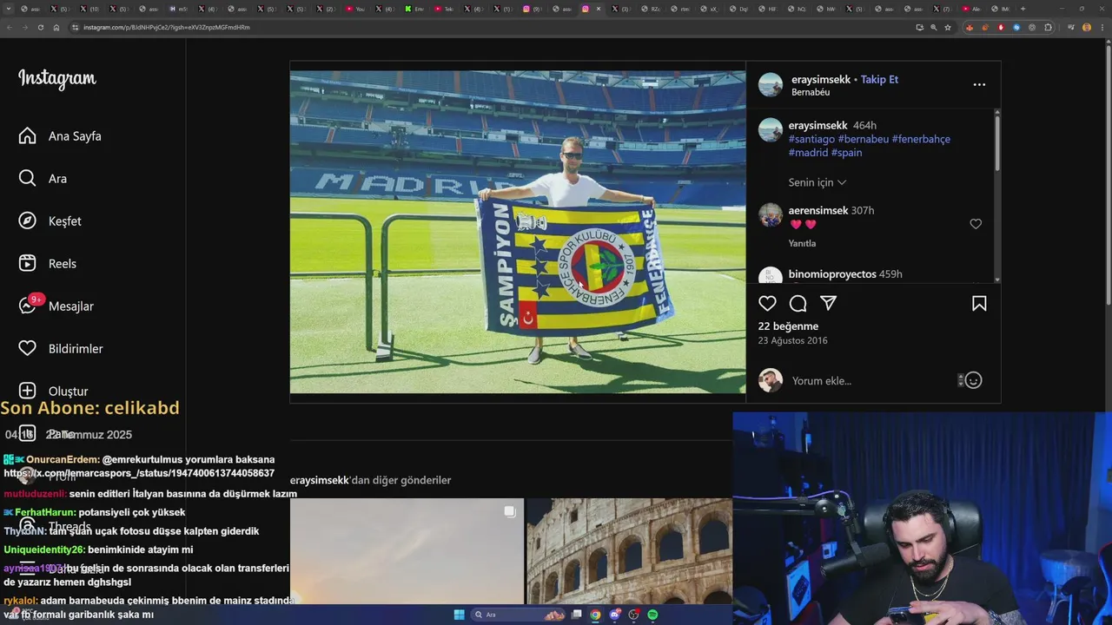The height and width of the screenshot is (625, 1112).
Task: Open the #bernabeu hashtag
Action: click(863, 139)
